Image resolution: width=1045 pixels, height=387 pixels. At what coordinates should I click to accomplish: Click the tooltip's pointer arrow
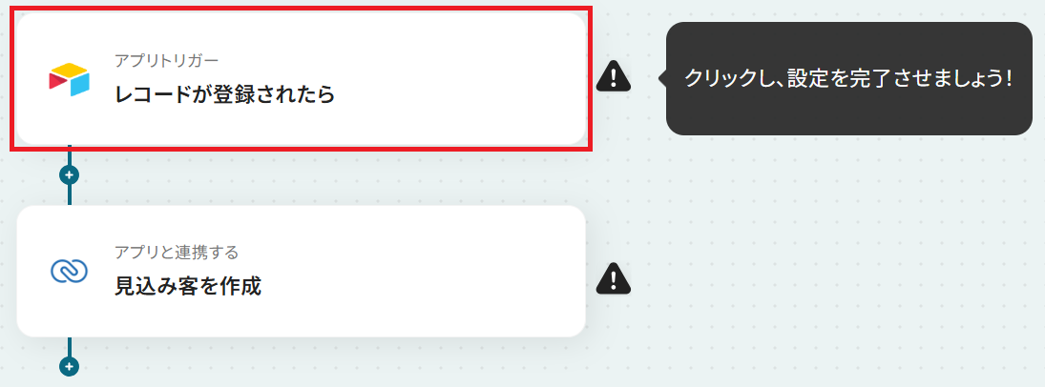pos(662,78)
